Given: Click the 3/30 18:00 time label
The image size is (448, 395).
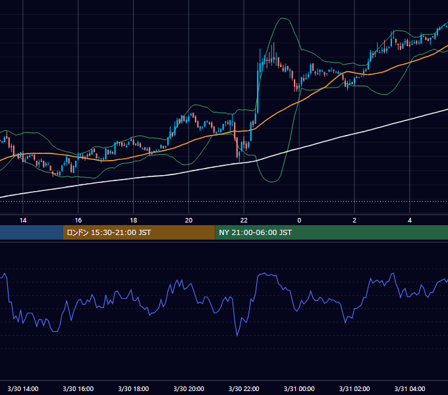Looking at the screenshot, I should [134, 388].
